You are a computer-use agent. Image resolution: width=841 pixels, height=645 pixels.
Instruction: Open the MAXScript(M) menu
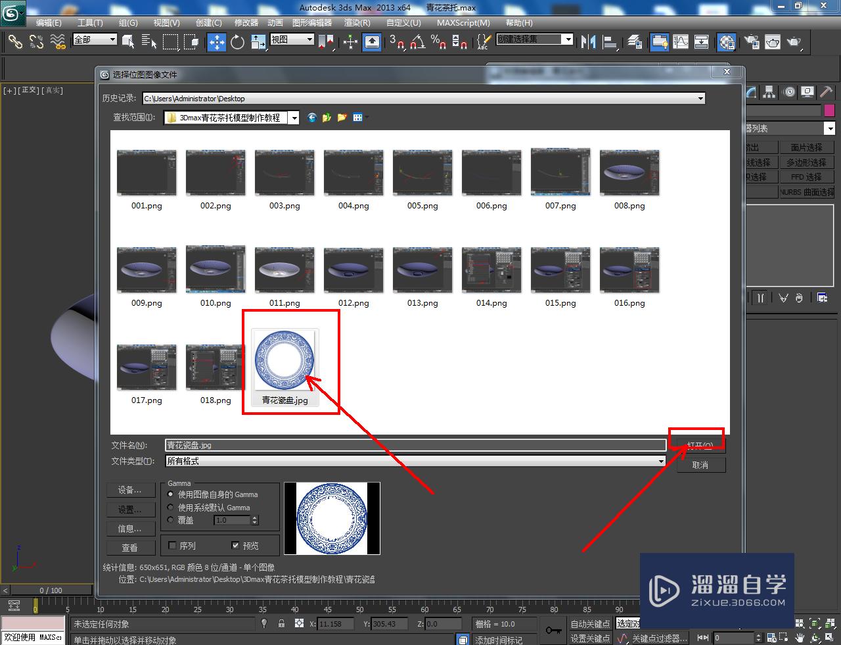point(463,22)
